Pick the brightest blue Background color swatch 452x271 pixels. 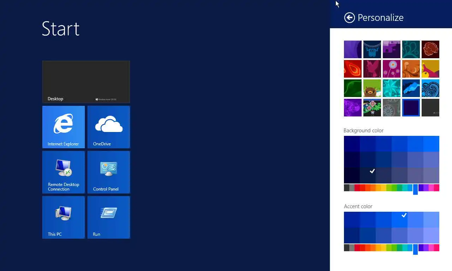pos(431,144)
